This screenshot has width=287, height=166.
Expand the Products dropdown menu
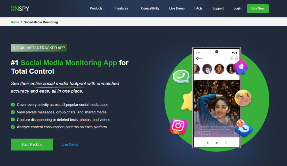click(98, 8)
